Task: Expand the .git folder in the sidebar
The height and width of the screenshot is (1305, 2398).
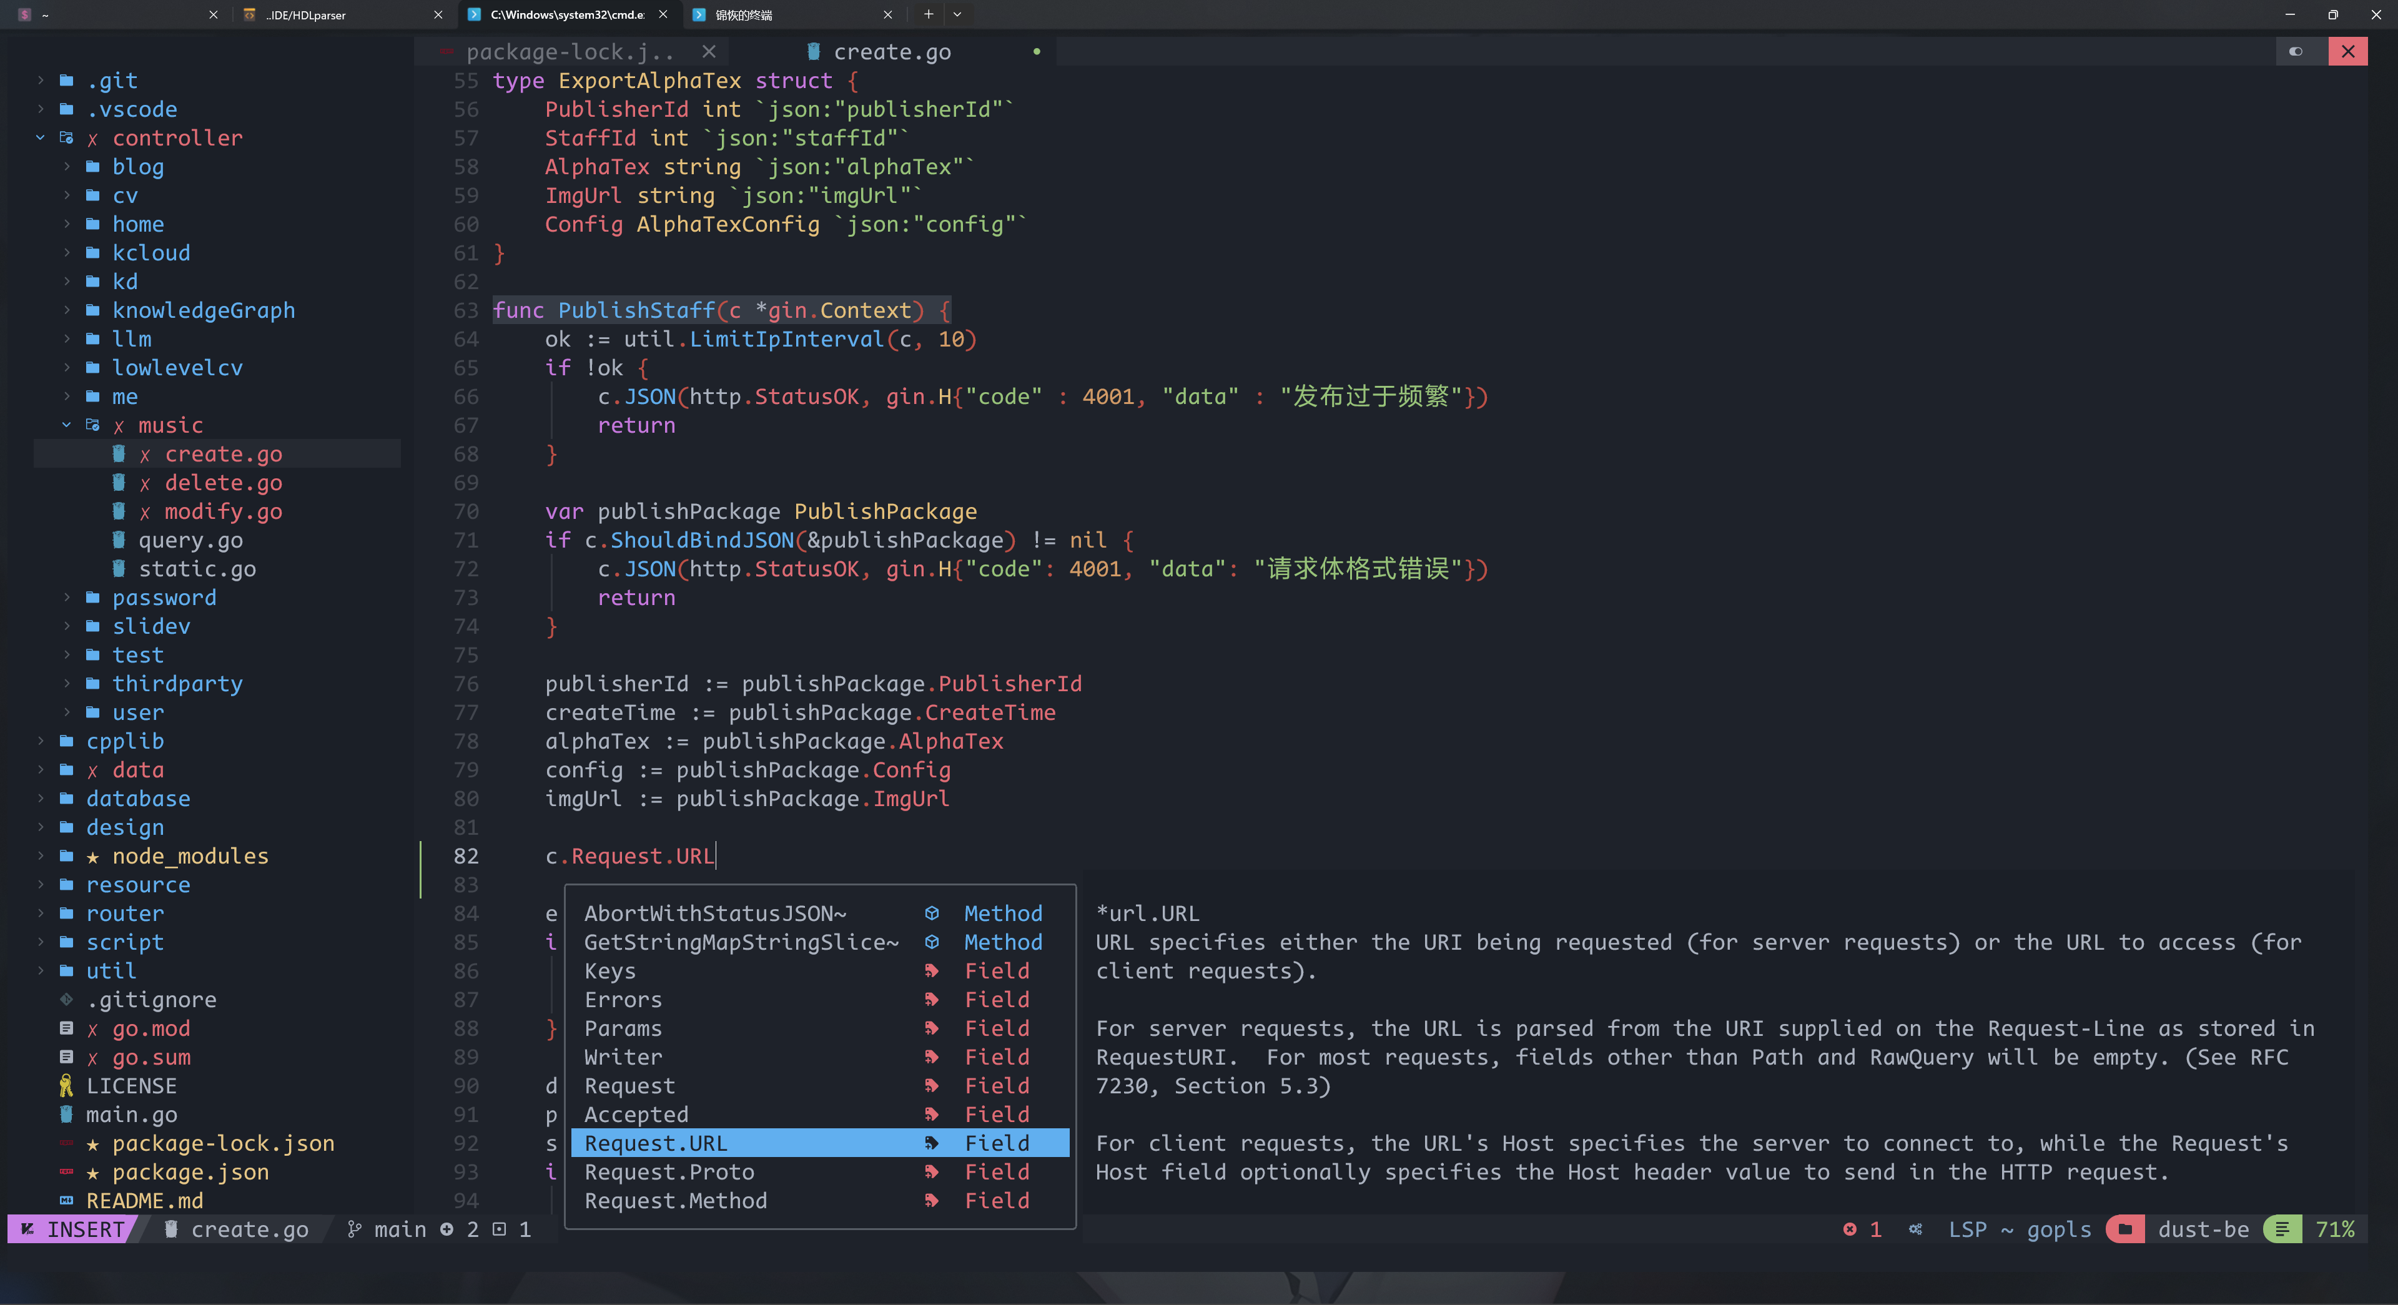Action: (x=41, y=80)
